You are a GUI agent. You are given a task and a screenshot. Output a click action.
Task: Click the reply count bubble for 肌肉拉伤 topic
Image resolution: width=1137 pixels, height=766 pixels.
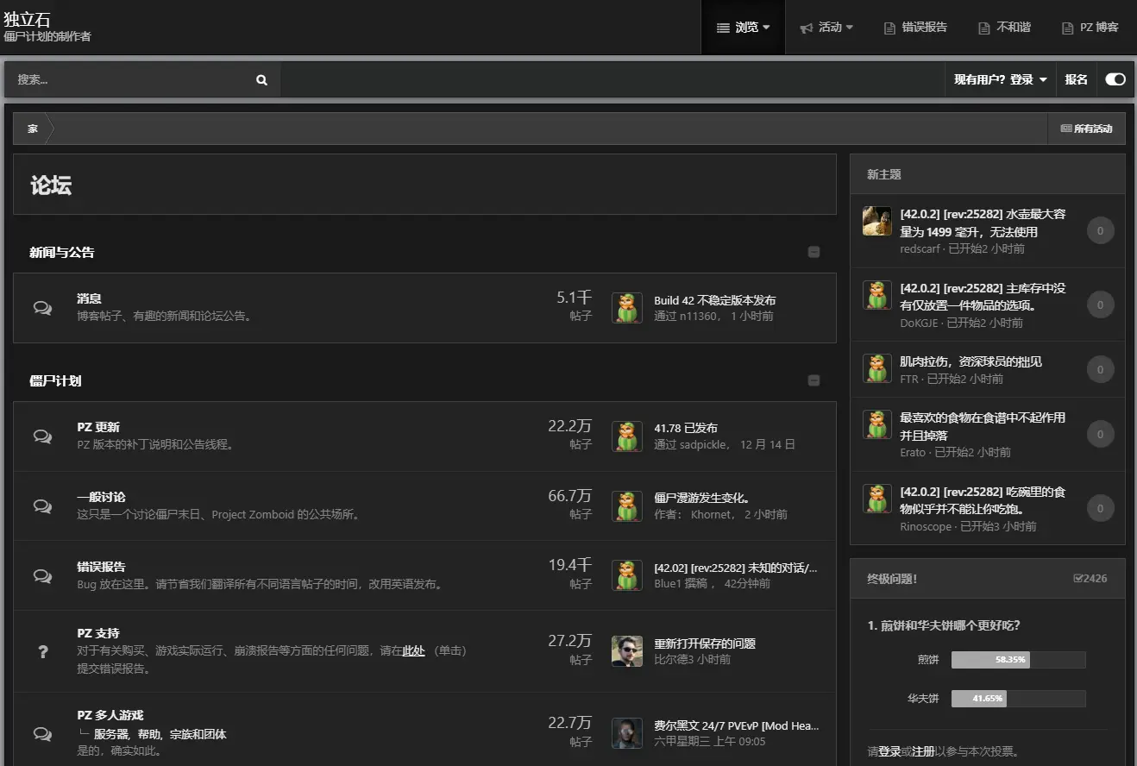(x=1100, y=369)
